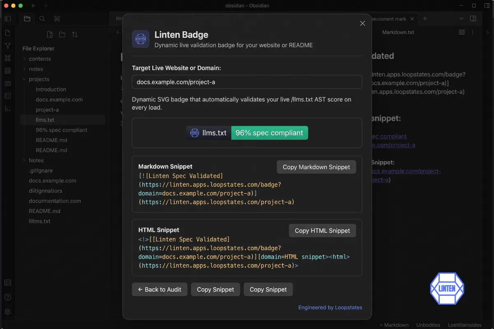Open Engineered by Loopstates link
This screenshot has width=494, height=329.
tap(330, 307)
